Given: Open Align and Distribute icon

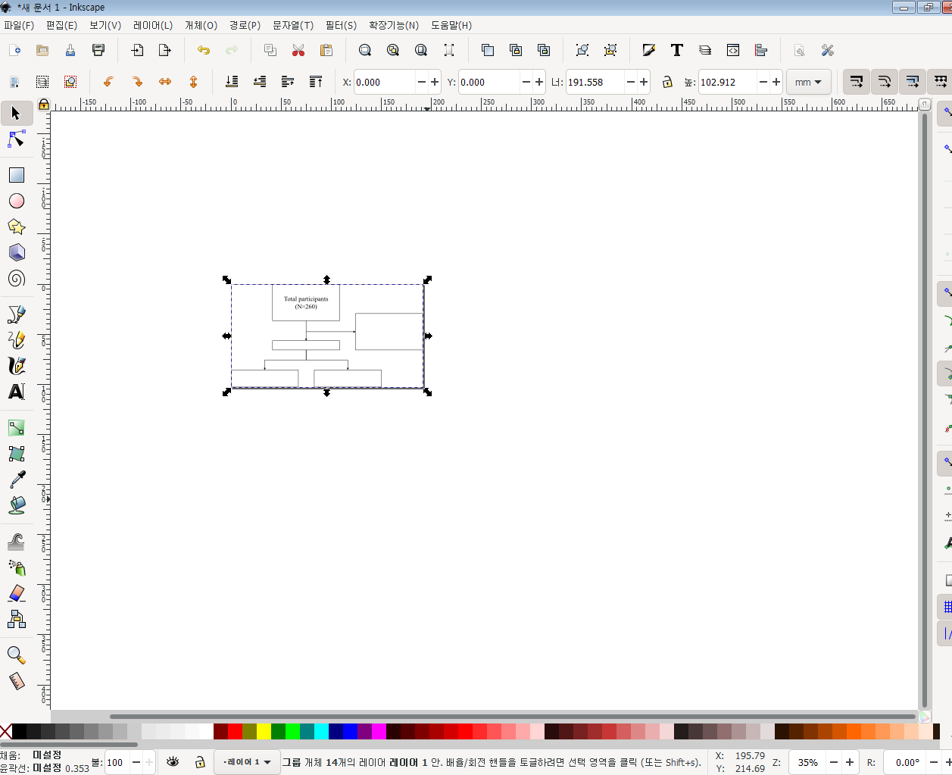Looking at the screenshot, I should pos(761,50).
